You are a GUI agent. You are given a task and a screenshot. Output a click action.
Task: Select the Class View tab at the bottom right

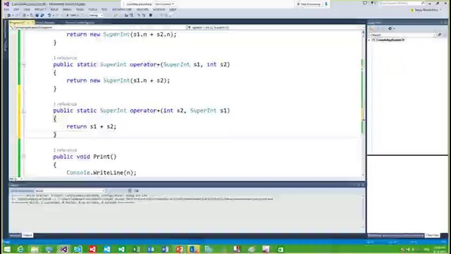(x=432, y=236)
